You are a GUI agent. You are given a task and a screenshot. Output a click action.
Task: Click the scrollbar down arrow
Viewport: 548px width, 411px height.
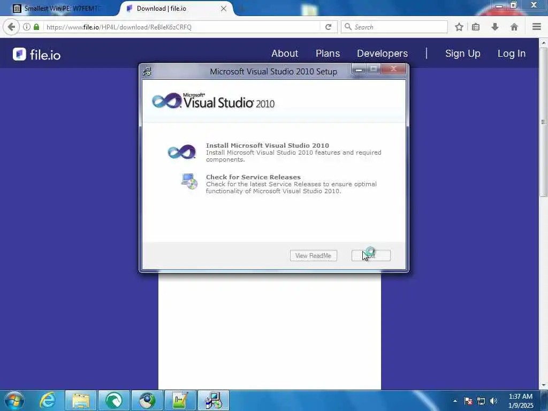(544, 385)
